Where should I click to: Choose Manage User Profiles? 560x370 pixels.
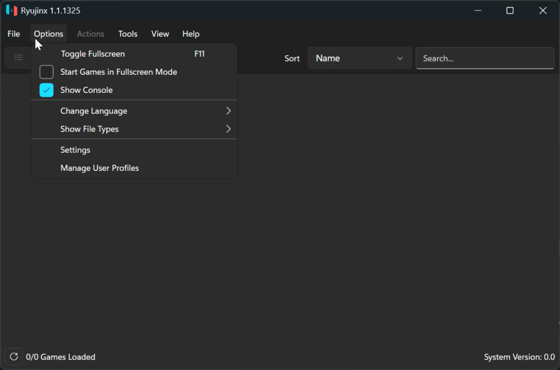135,168
